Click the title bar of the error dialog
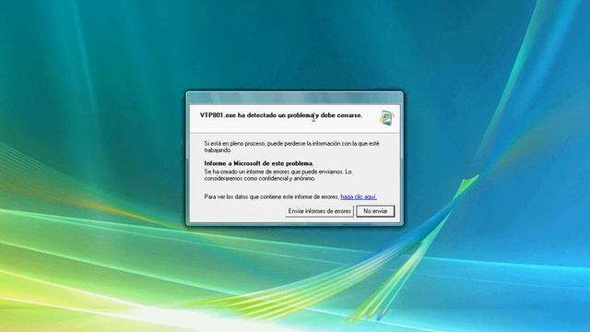Screen dimensions: 590x332 (295, 98)
